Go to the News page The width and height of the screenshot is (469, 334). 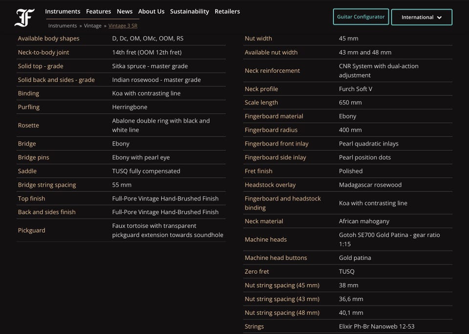(x=125, y=11)
